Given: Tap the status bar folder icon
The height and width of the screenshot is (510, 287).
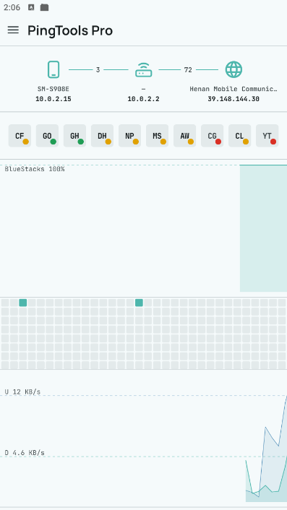Looking at the screenshot, I should 44,7.
